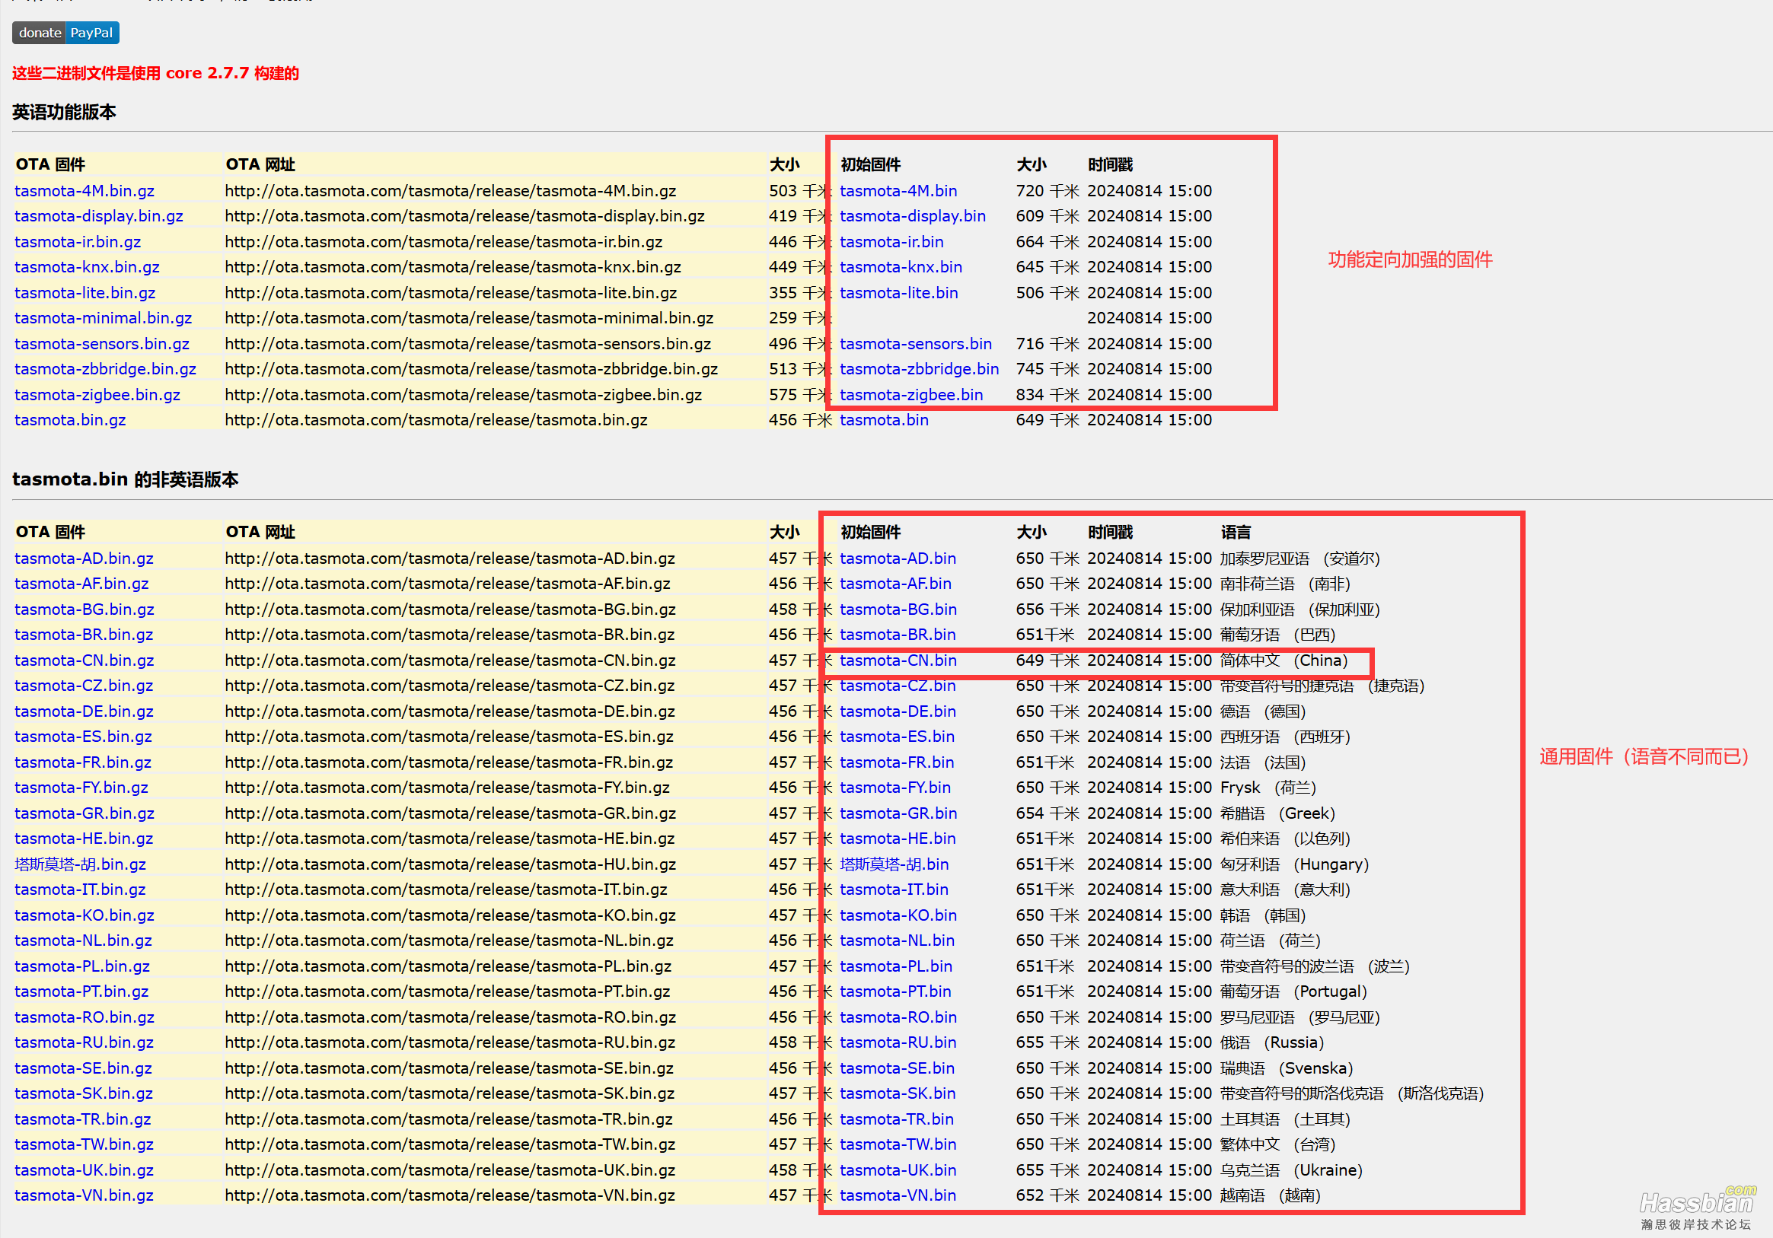This screenshot has width=1773, height=1238.
Task: Open tasmota-knx.bin.gz link
Action: coord(88,267)
